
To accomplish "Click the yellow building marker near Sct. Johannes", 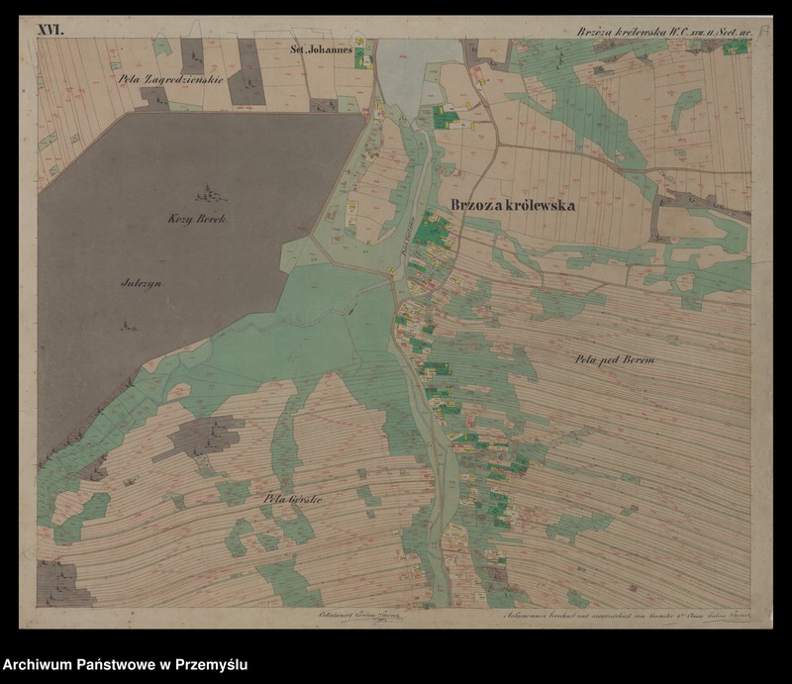I will [x=361, y=41].
